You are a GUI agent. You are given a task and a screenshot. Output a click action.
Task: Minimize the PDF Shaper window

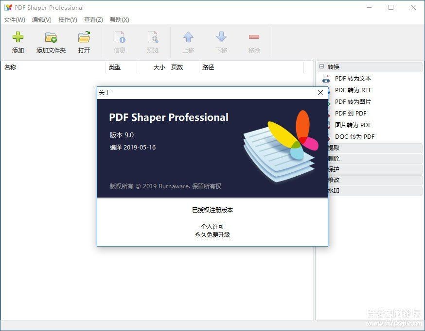click(x=369, y=7)
